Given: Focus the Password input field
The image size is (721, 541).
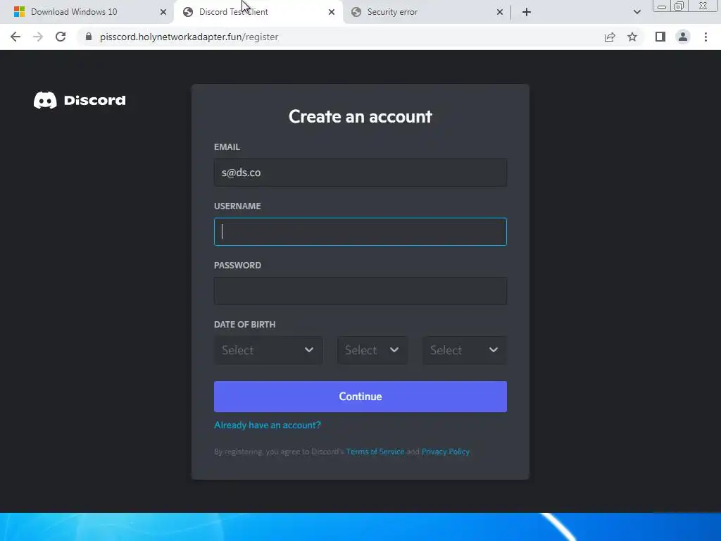Looking at the screenshot, I should (360, 291).
